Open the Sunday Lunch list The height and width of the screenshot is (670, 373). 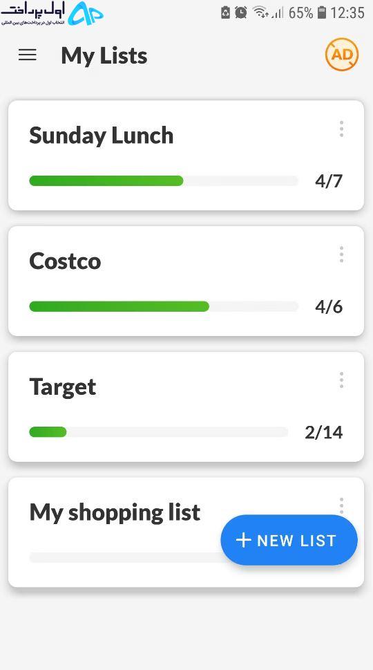[x=186, y=156]
